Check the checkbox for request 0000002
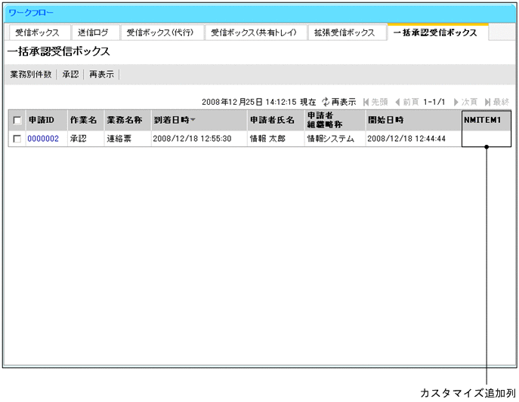519x402 pixels. pyautogui.click(x=17, y=139)
